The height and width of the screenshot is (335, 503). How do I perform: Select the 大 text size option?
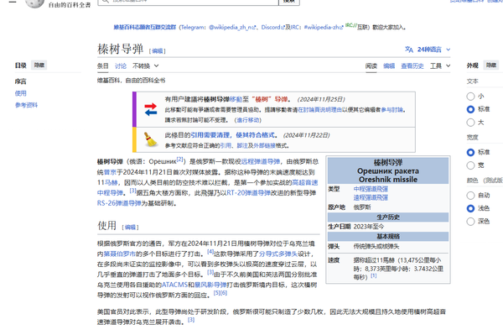click(470, 123)
